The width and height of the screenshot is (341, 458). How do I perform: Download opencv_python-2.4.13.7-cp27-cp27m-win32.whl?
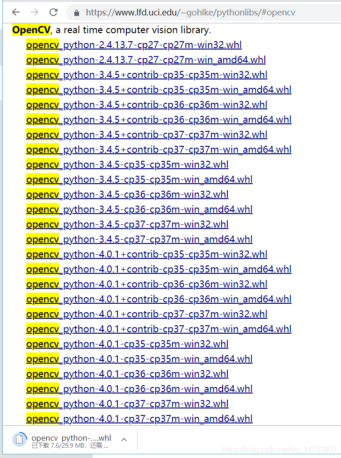click(x=134, y=45)
